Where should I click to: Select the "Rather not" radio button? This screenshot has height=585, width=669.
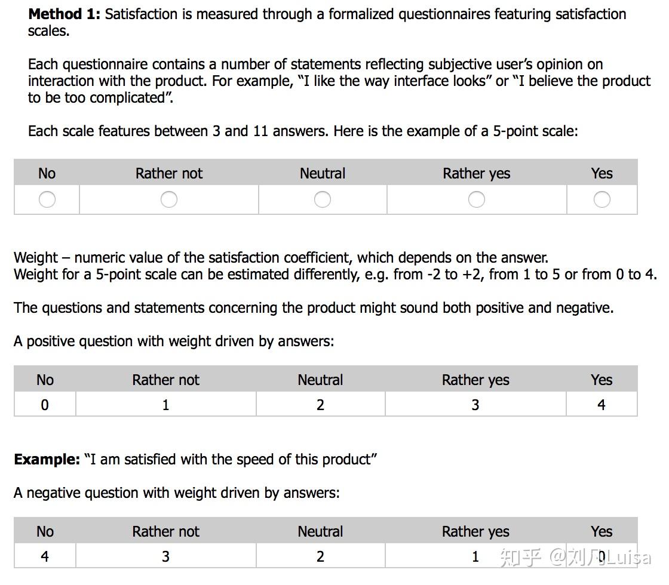(x=169, y=199)
